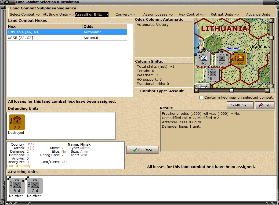Click the 6-4 infantry unit on map
Screen dimensions: 279x205
pyautogui.click(x=213, y=74)
